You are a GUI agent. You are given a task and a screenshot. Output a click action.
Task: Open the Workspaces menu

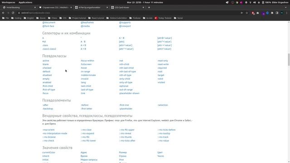[x=8, y=2]
